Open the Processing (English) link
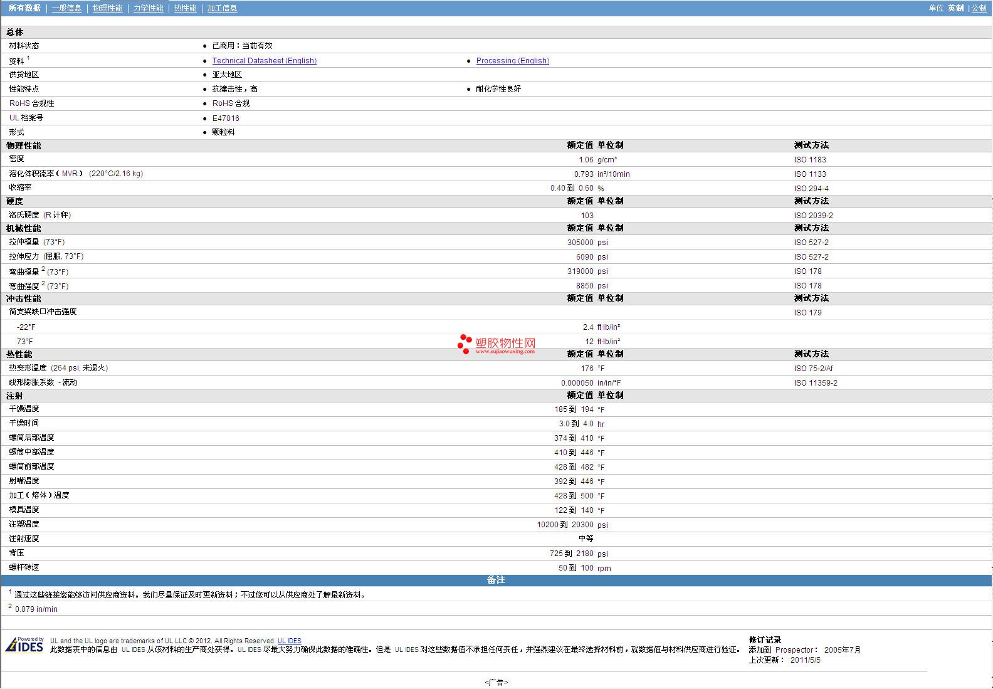993x689 pixels. click(x=512, y=61)
